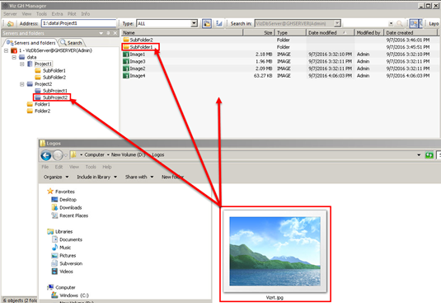Screen dimensions: 441x303
Task: Click Computer in the Logos breadcrumb path
Action: [x=94, y=155]
